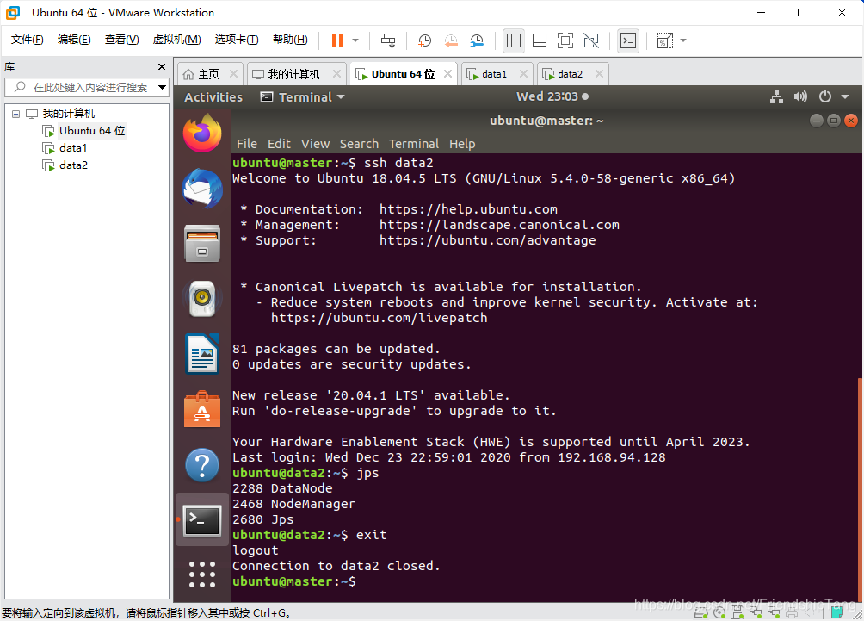The image size is (864, 621).
Task: Open the Files manager from the dock
Action: [202, 243]
